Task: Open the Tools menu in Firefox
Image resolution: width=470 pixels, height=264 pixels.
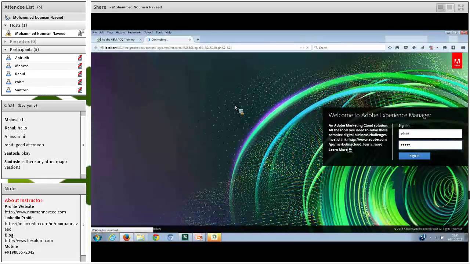Action: click(159, 33)
